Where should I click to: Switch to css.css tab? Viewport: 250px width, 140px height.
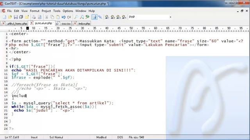tap(64, 23)
